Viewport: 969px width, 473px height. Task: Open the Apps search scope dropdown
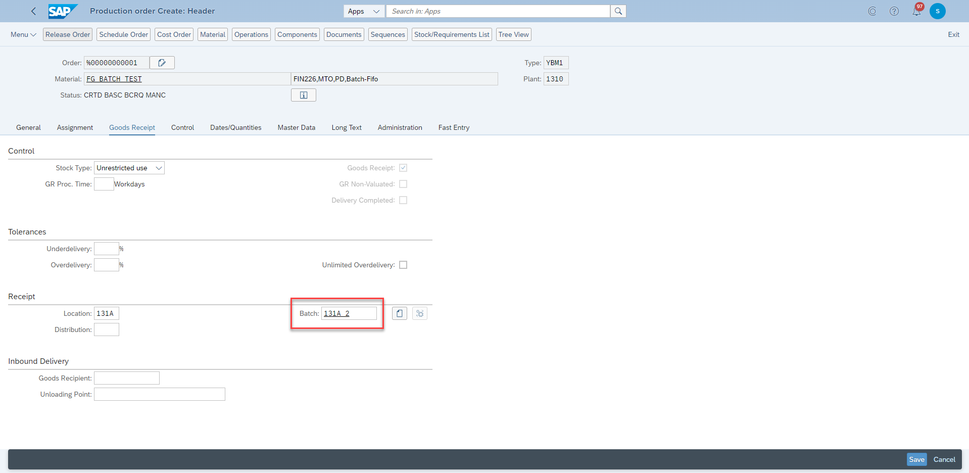364,11
